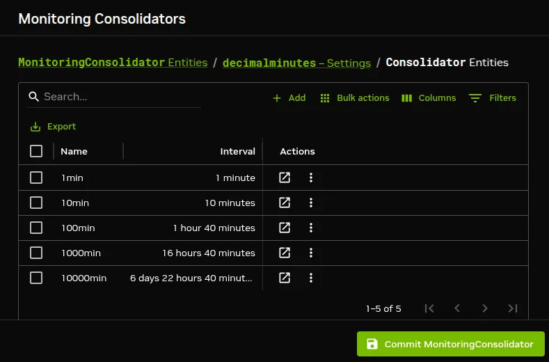Viewport: 549px width, 362px height.
Task: Click the '1 minute' interval value
Action: [x=235, y=178]
